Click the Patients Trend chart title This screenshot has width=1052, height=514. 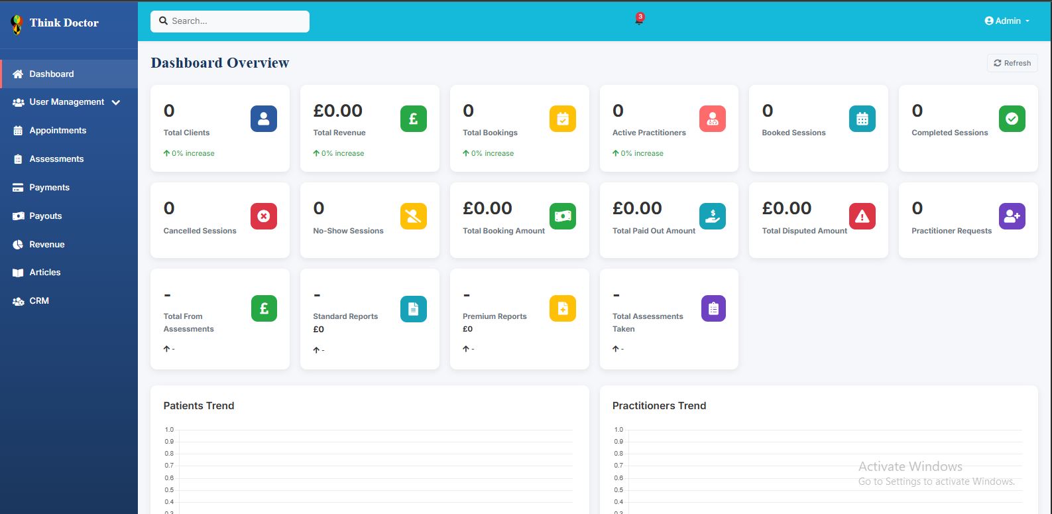click(x=199, y=406)
